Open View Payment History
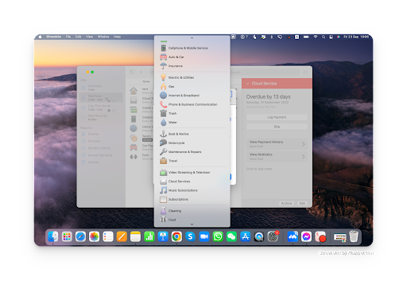The image size is (407, 289). [277, 144]
